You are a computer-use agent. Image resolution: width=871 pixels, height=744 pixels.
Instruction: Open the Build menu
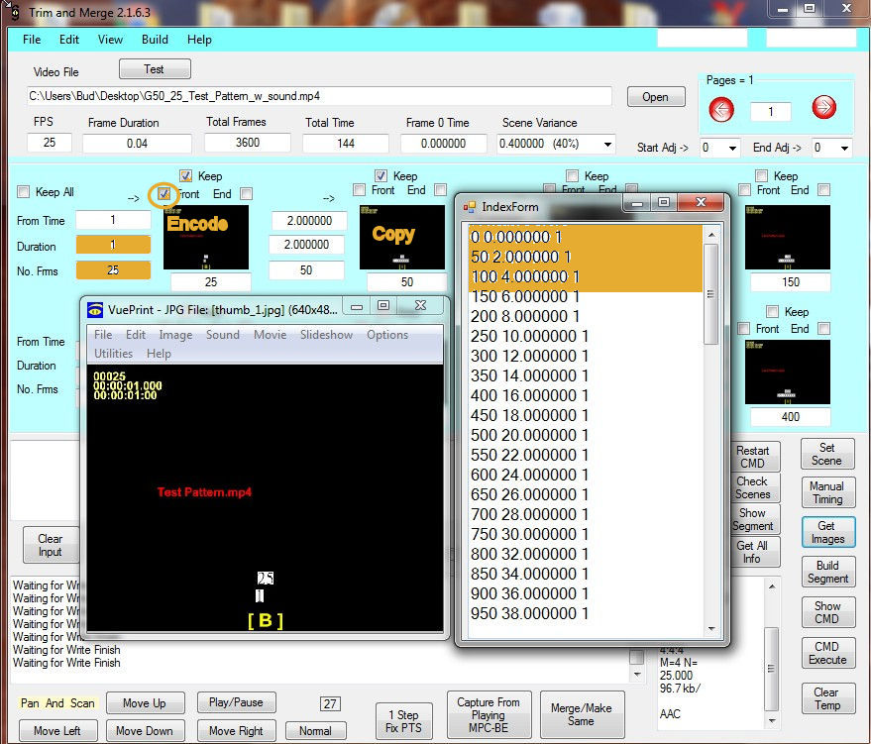[155, 40]
